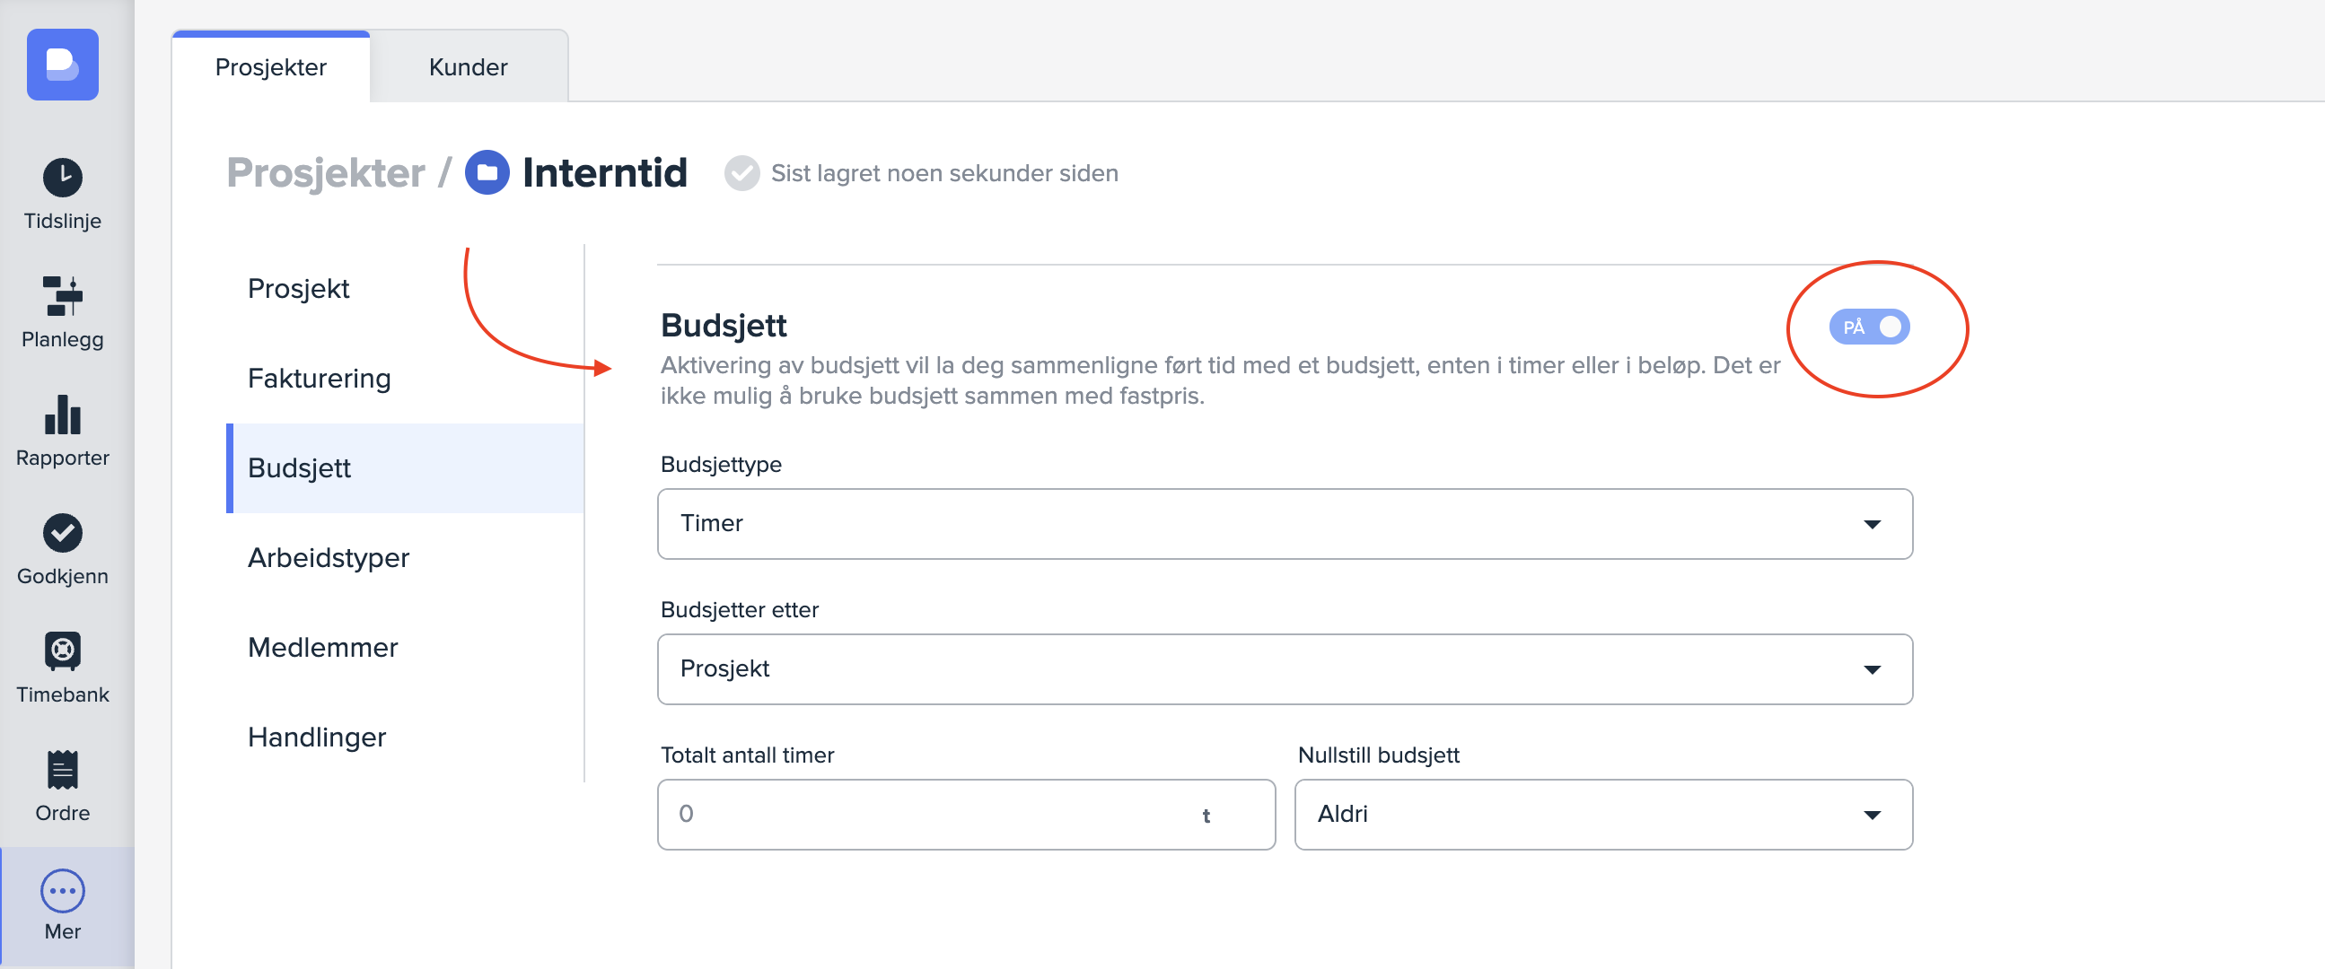2325x969 pixels.
Task: Open Rapporter bar chart icon
Action: click(x=62, y=415)
